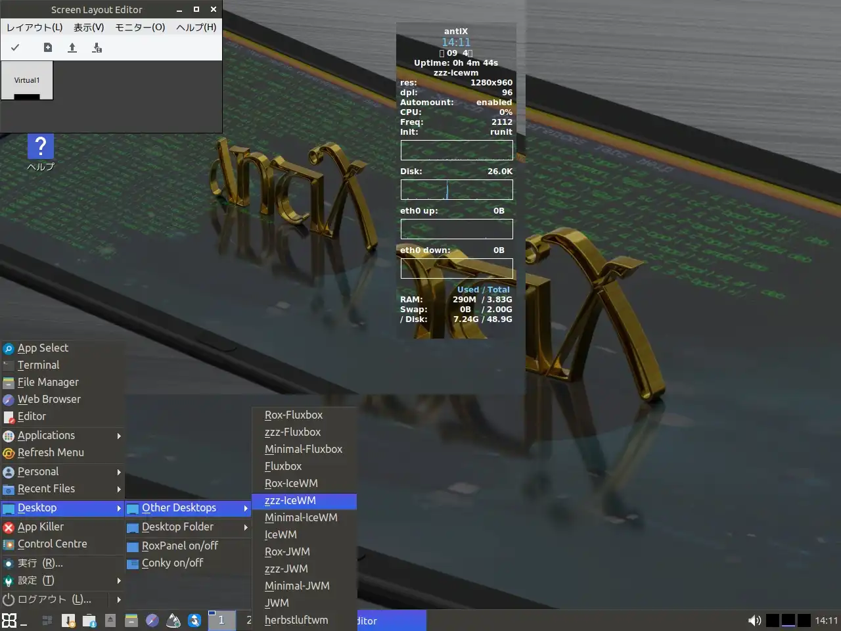Click the taskbar start menu icon
Viewport: 841px width, 631px height.
click(9, 620)
